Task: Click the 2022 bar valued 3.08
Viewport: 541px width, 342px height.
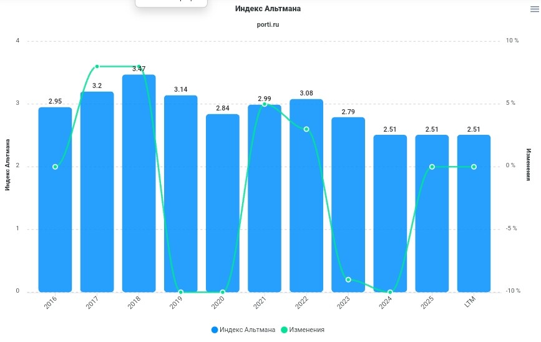Action: tap(306, 200)
